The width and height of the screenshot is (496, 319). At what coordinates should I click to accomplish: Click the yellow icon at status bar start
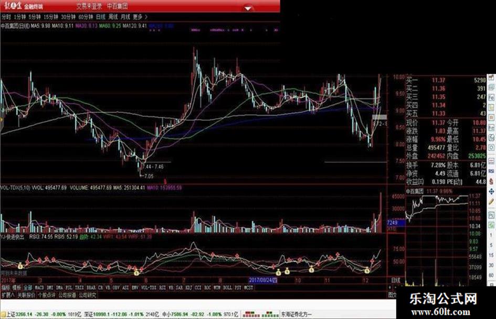point(3,314)
